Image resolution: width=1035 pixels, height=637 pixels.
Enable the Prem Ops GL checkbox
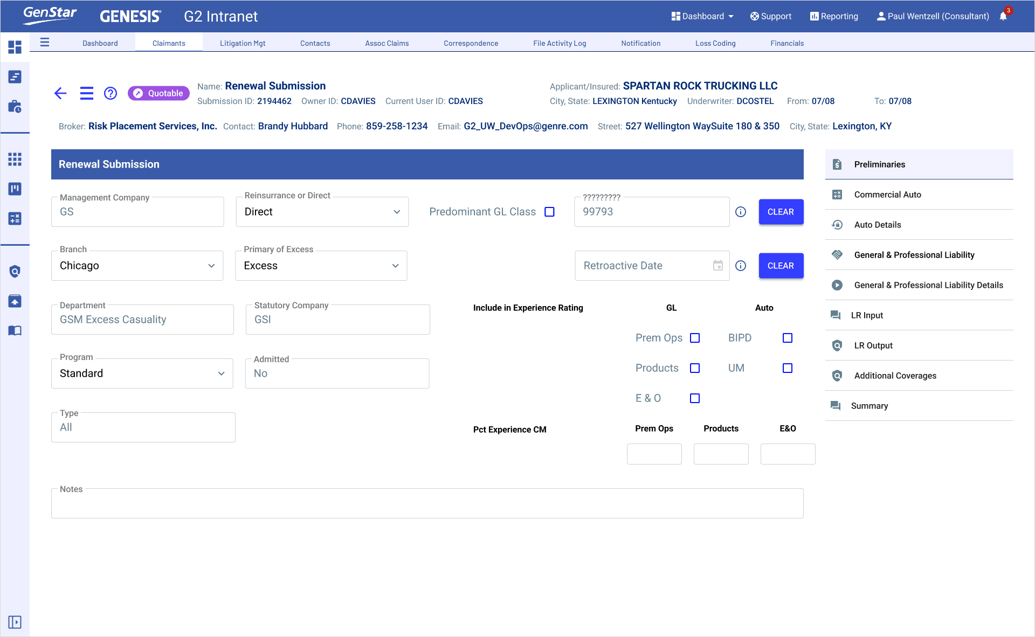pos(695,338)
